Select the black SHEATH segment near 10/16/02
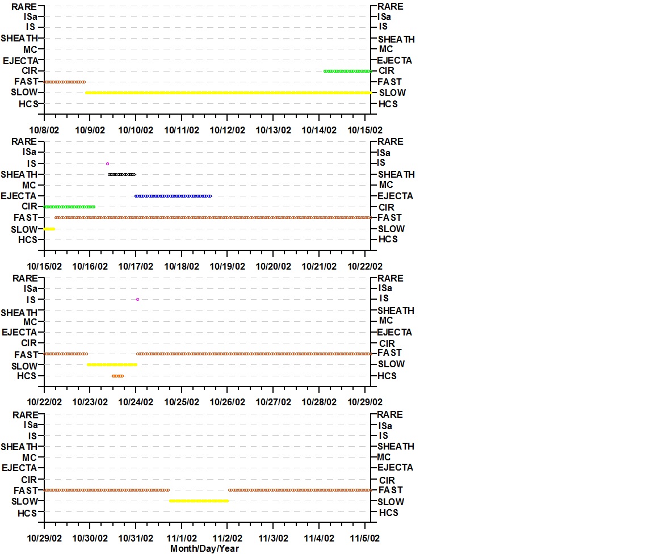Screen dimensions: 655x554 [x=121, y=175]
